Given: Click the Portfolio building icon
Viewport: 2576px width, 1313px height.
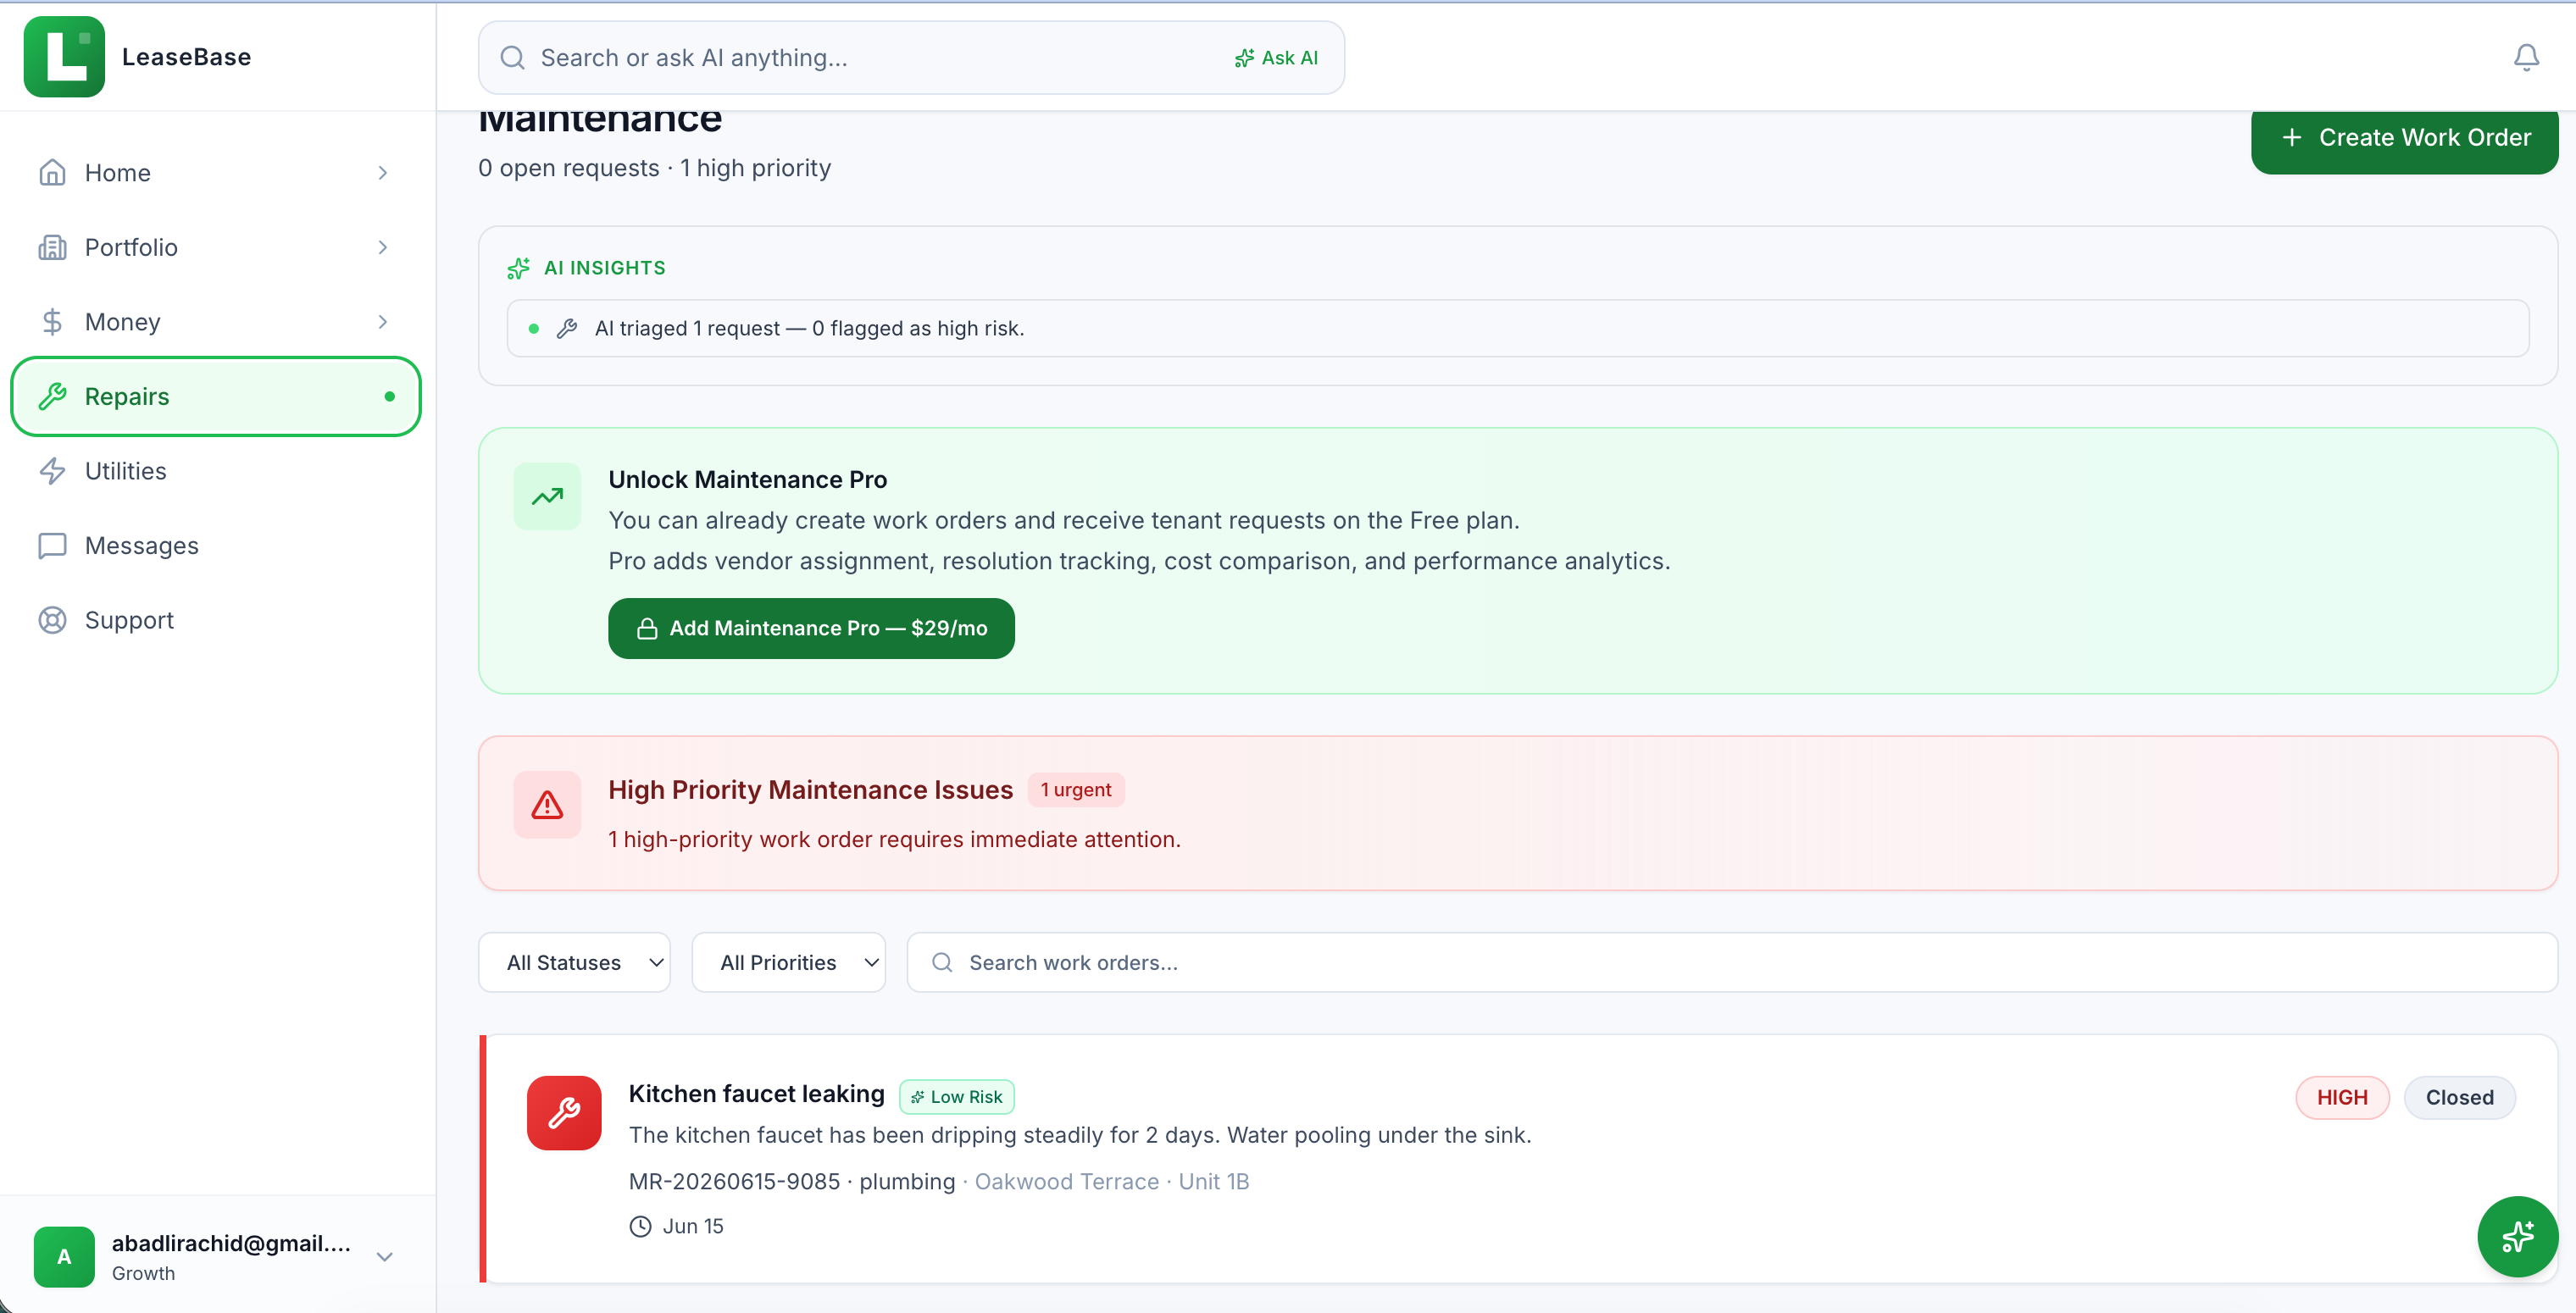Looking at the screenshot, I should (52, 247).
